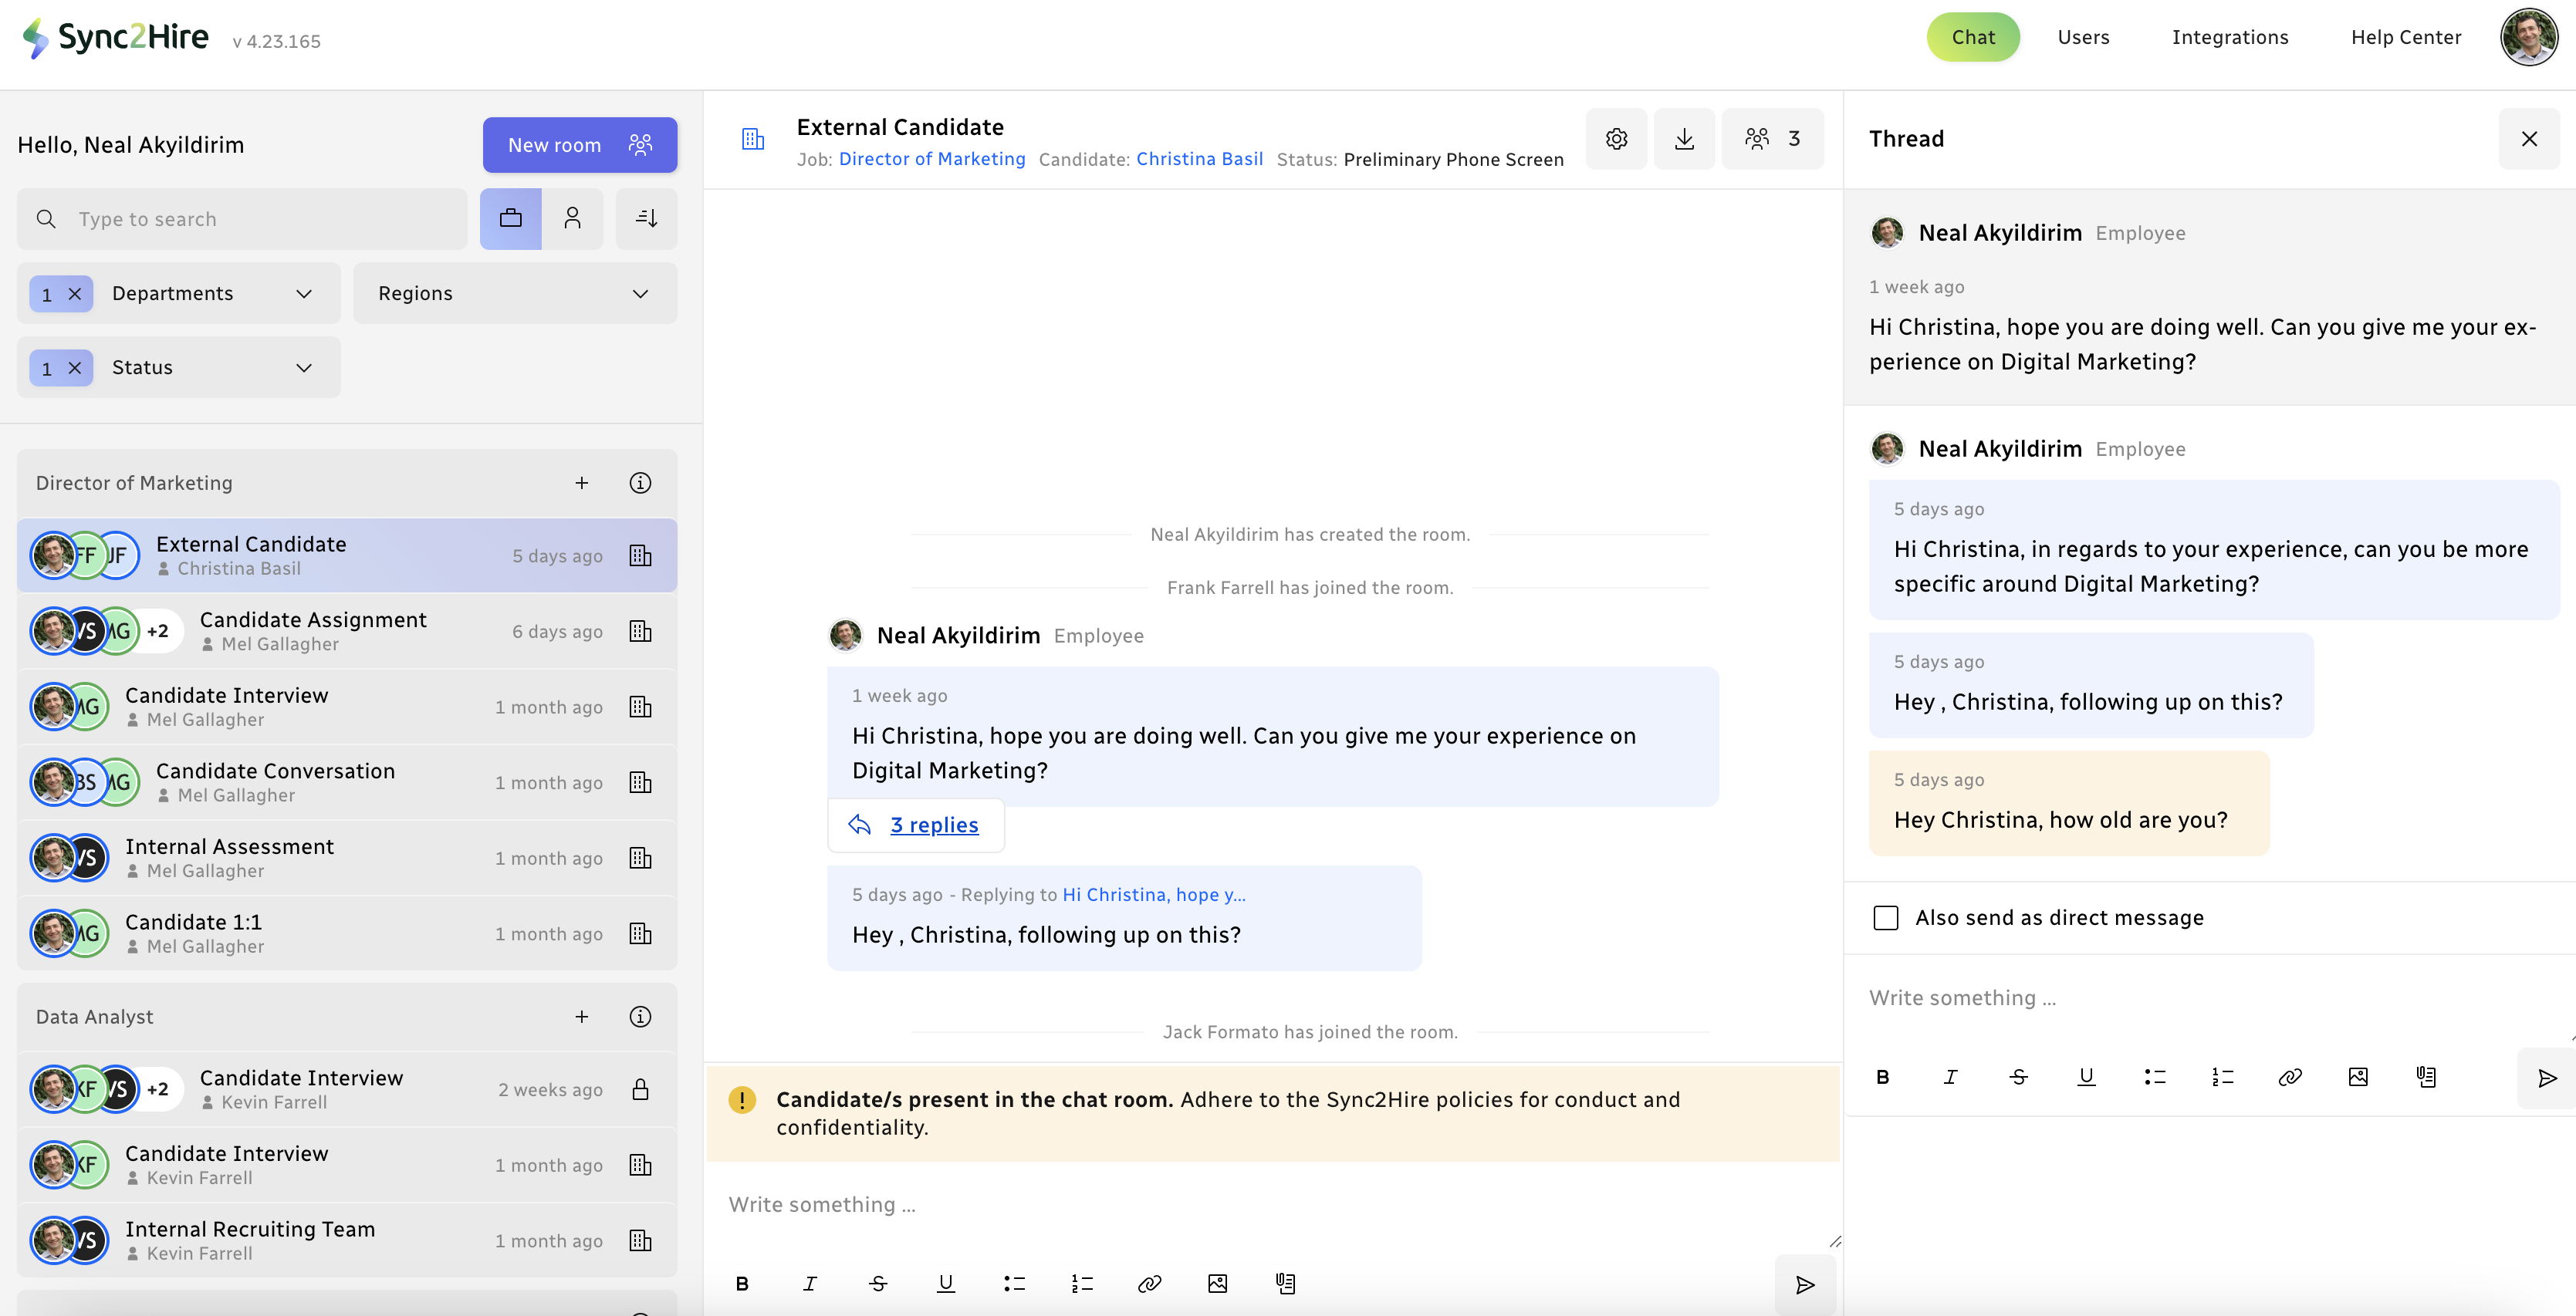
Task: Insert image in thread composer
Action: pyautogui.click(x=2357, y=1077)
